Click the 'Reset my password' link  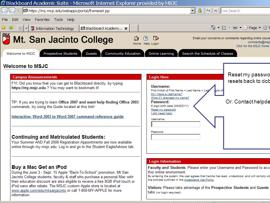tap(163, 110)
